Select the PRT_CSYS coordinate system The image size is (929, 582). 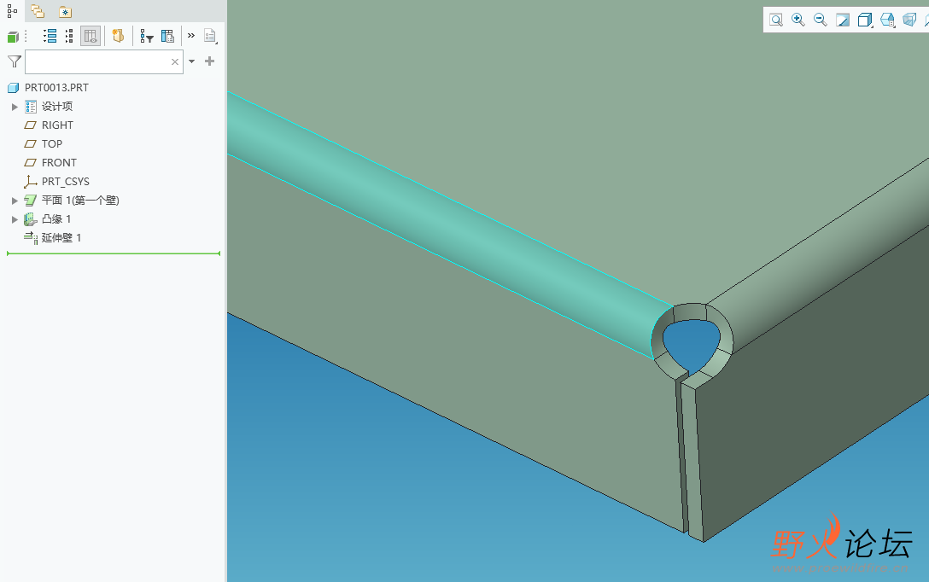[65, 181]
